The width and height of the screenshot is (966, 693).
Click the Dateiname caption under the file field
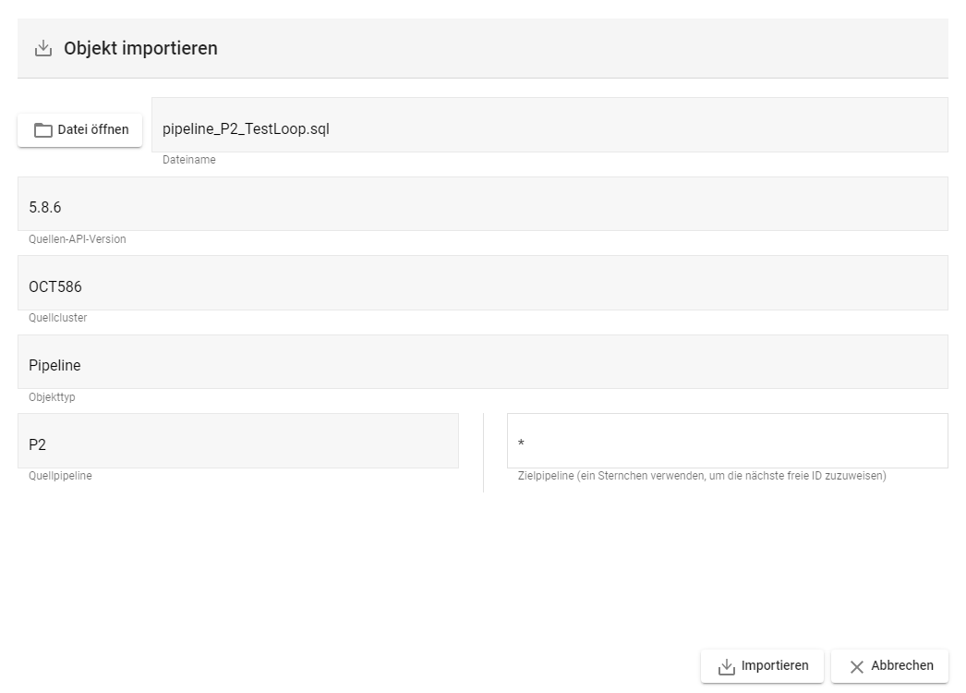tap(189, 160)
